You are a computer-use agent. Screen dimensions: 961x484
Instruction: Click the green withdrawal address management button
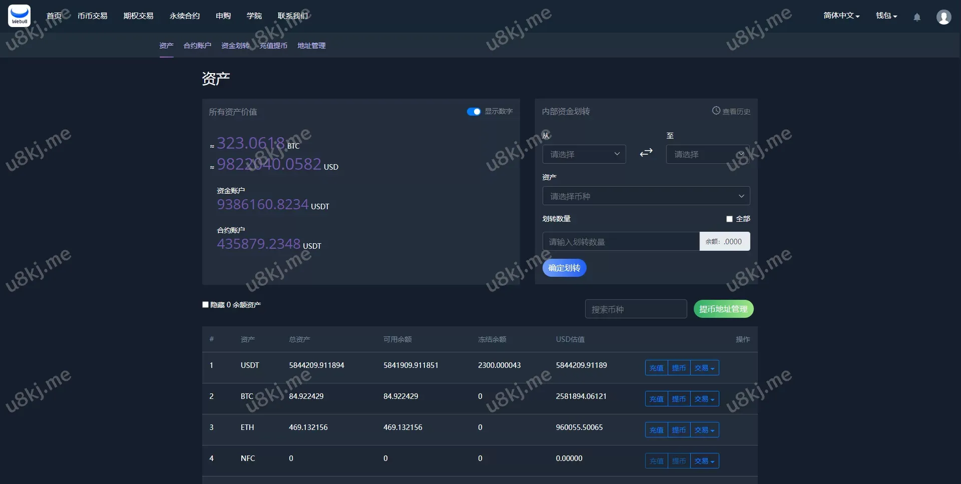click(723, 309)
